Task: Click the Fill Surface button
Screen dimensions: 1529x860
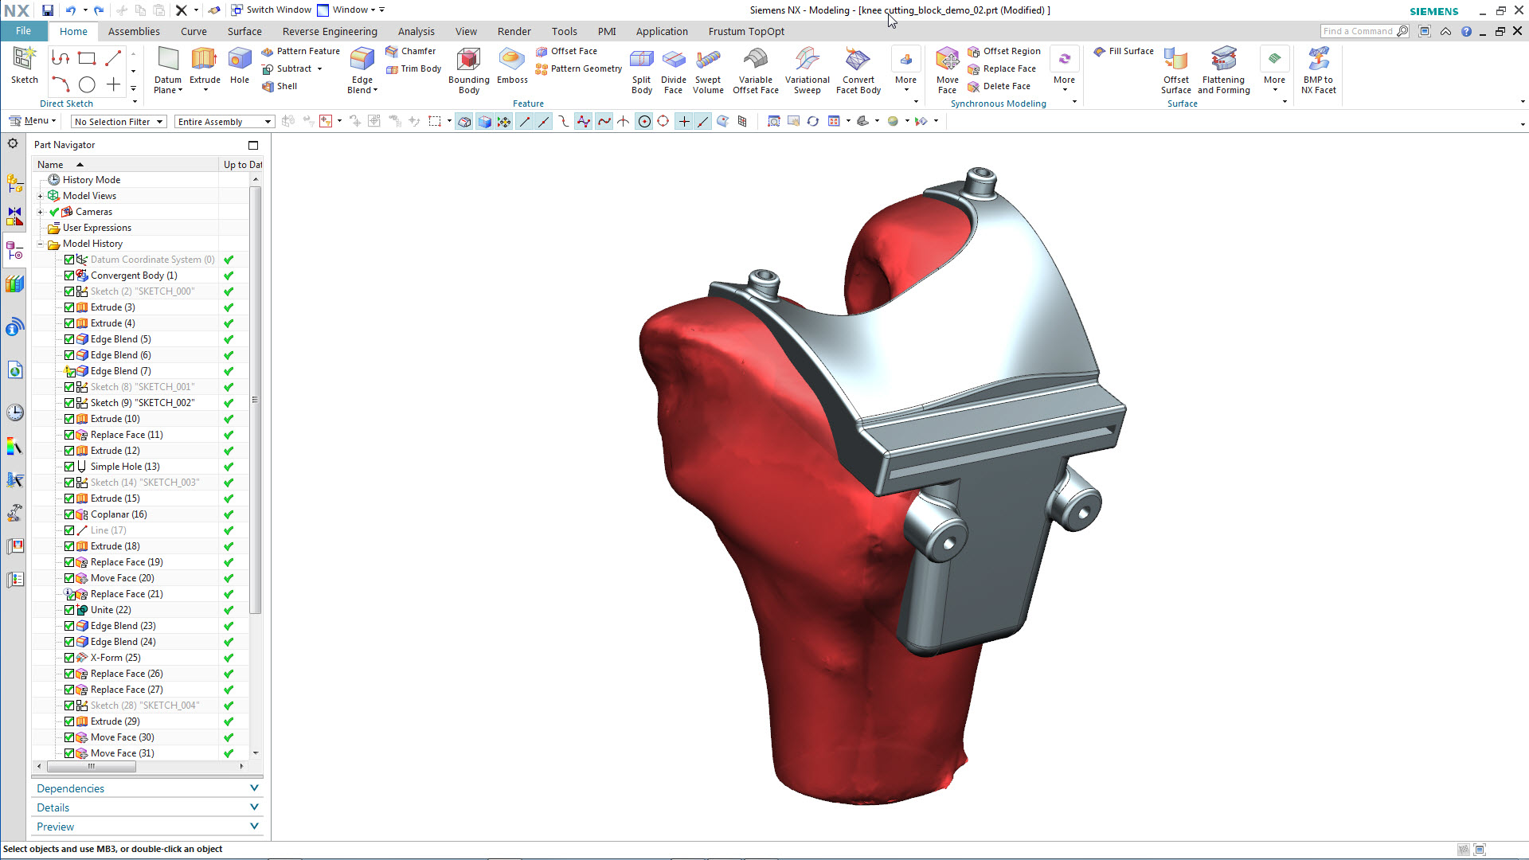Action: [1124, 51]
